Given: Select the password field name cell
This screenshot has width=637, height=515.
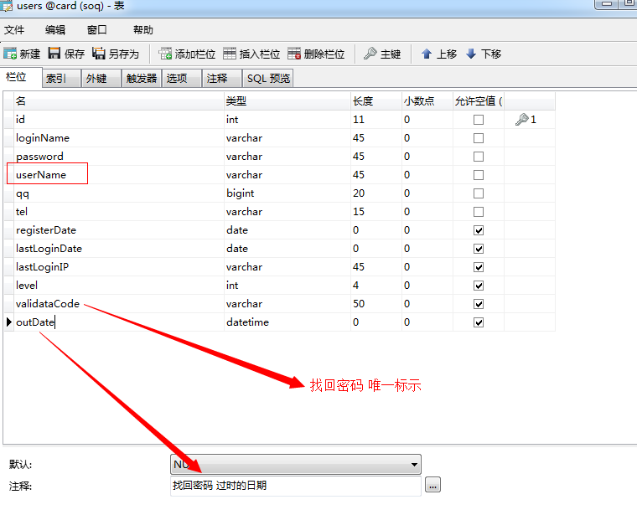Looking at the screenshot, I should click(119, 157).
